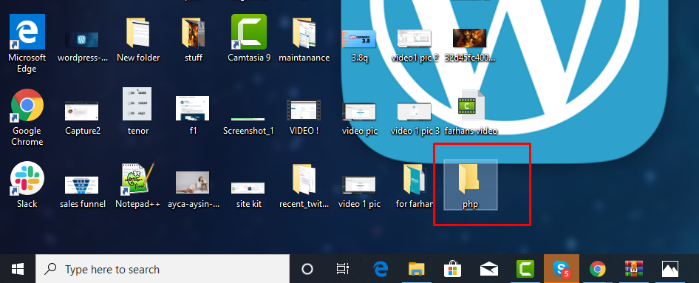Select the video 1 pic file
Screen dimensions: 699x283
359,185
